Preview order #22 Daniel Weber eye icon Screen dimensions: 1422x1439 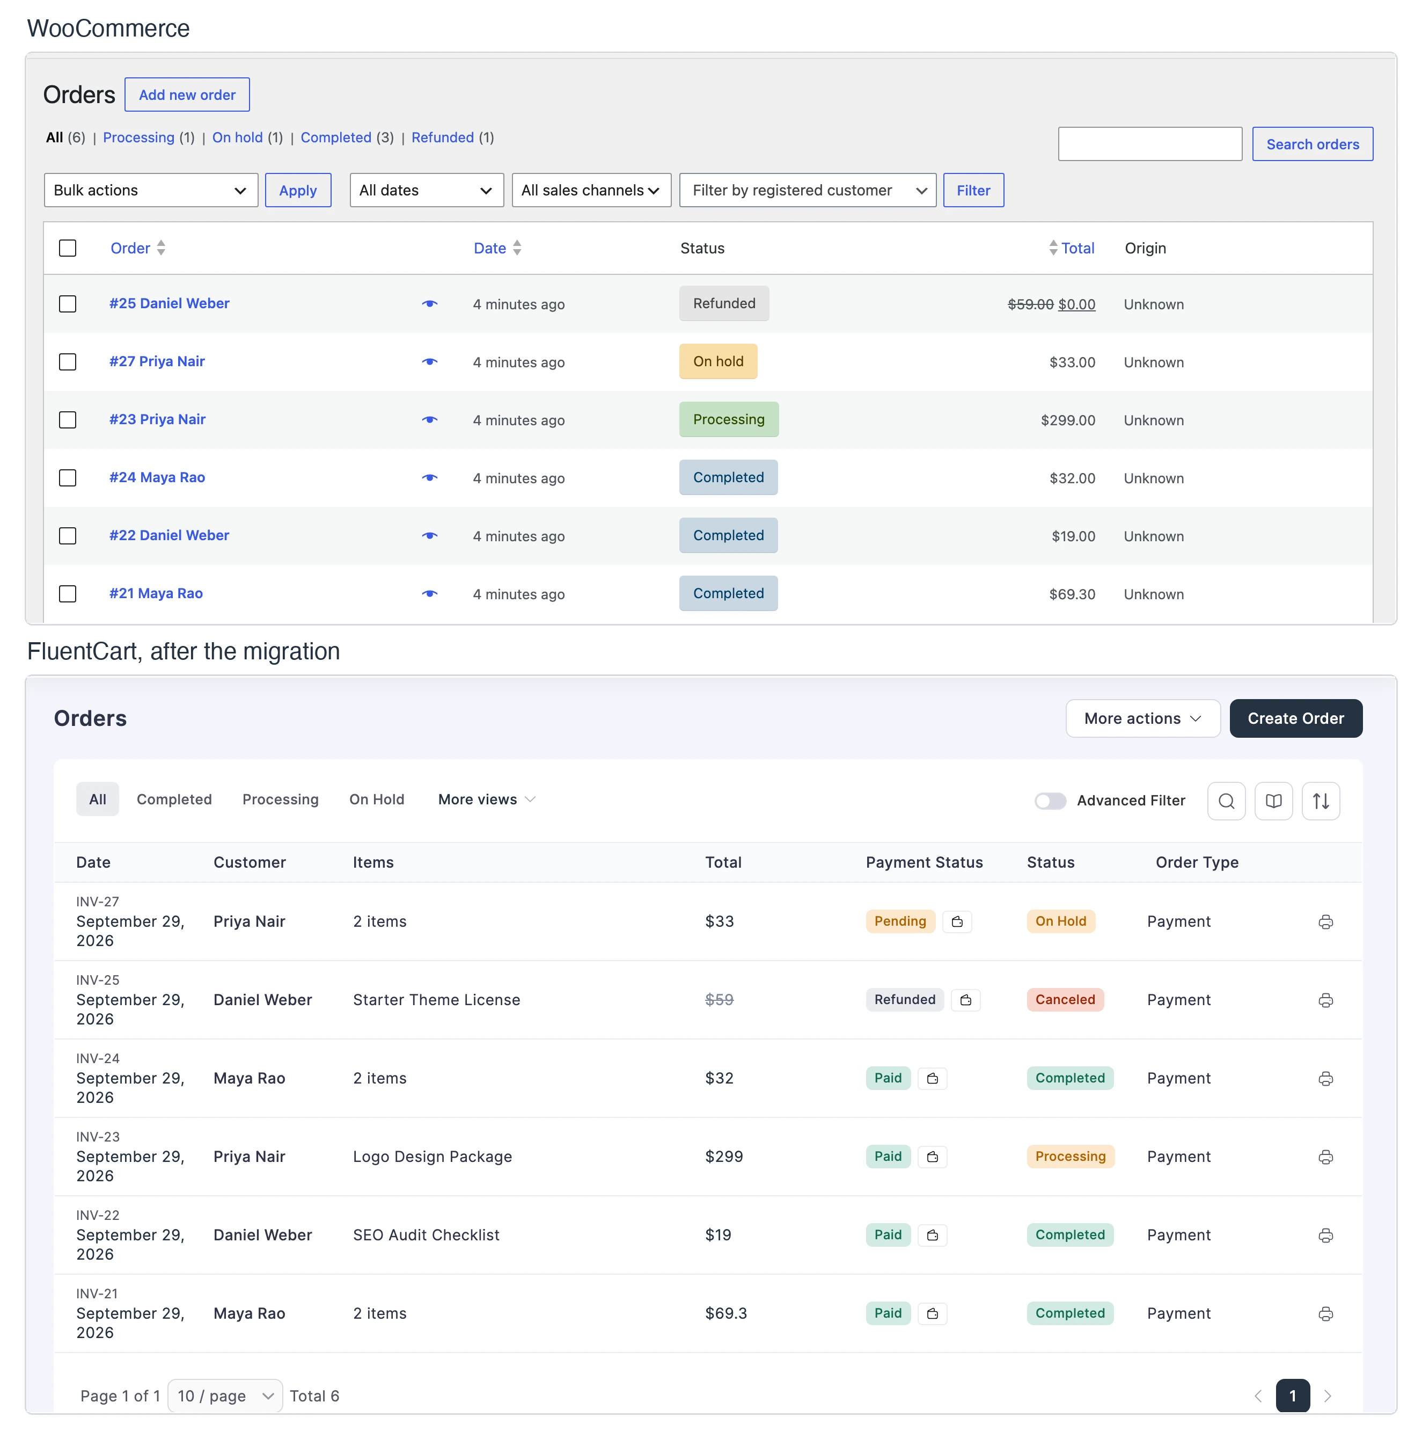[430, 536]
